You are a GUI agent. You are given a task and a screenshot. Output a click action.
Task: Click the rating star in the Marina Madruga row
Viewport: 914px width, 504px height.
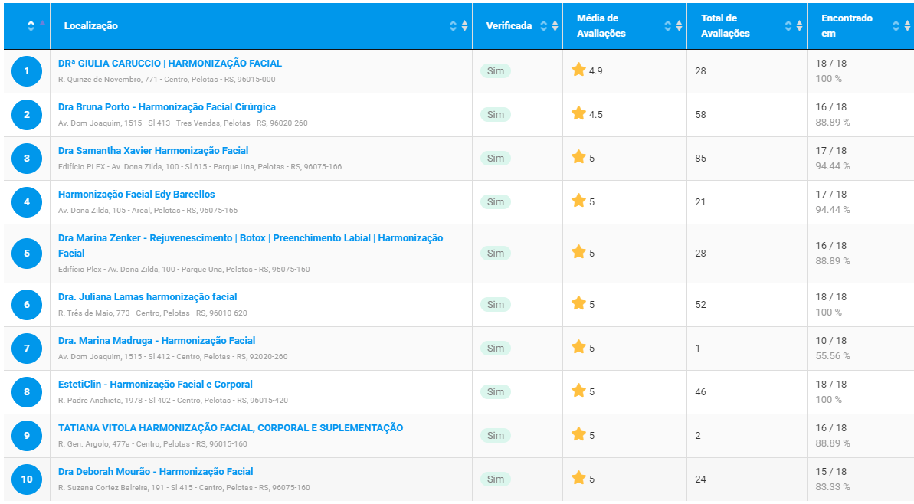[579, 347]
